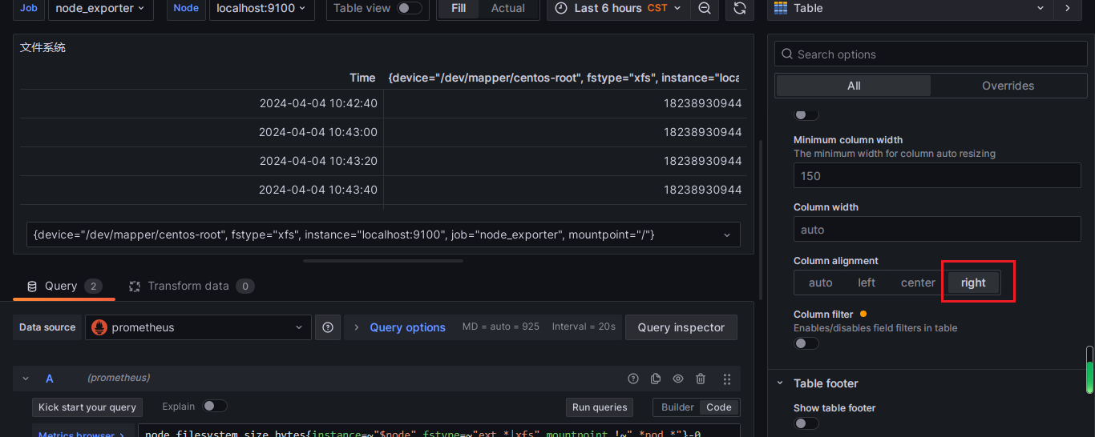Duplicate query A with the copy icon
This screenshot has width=1095, height=437.
pos(656,379)
